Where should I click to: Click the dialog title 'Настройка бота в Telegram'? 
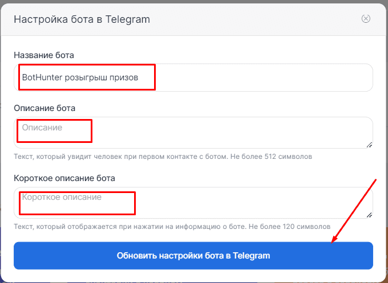[82, 19]
